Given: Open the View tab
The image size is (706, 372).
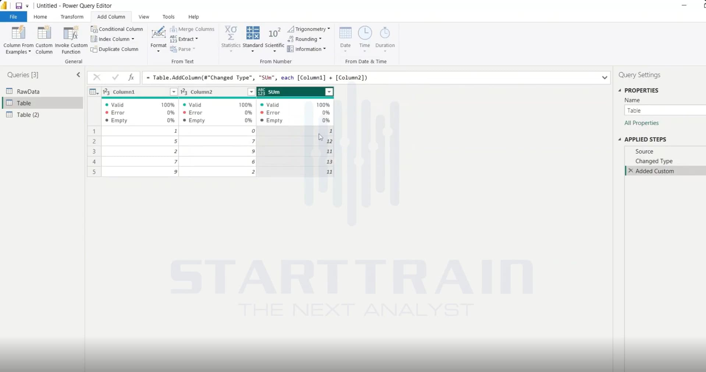Looking at the screenshot, I should (144, 17).
